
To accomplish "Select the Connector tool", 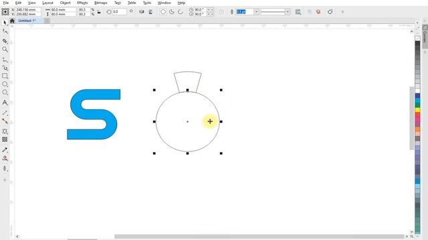I will click(5, 121).
